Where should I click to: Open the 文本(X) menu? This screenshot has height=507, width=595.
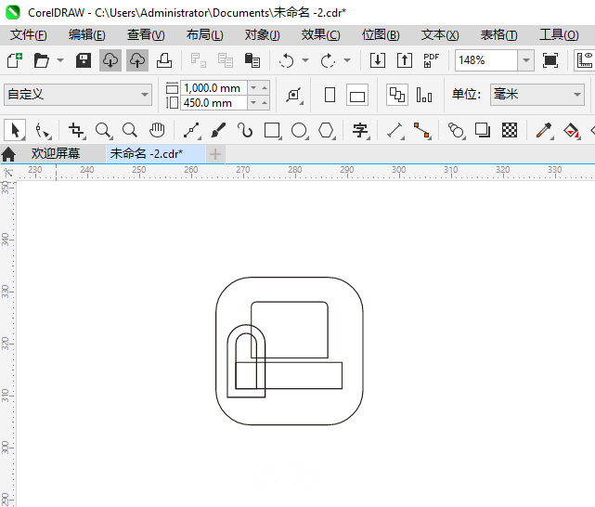pyautogui.click(x=440, y=35)
